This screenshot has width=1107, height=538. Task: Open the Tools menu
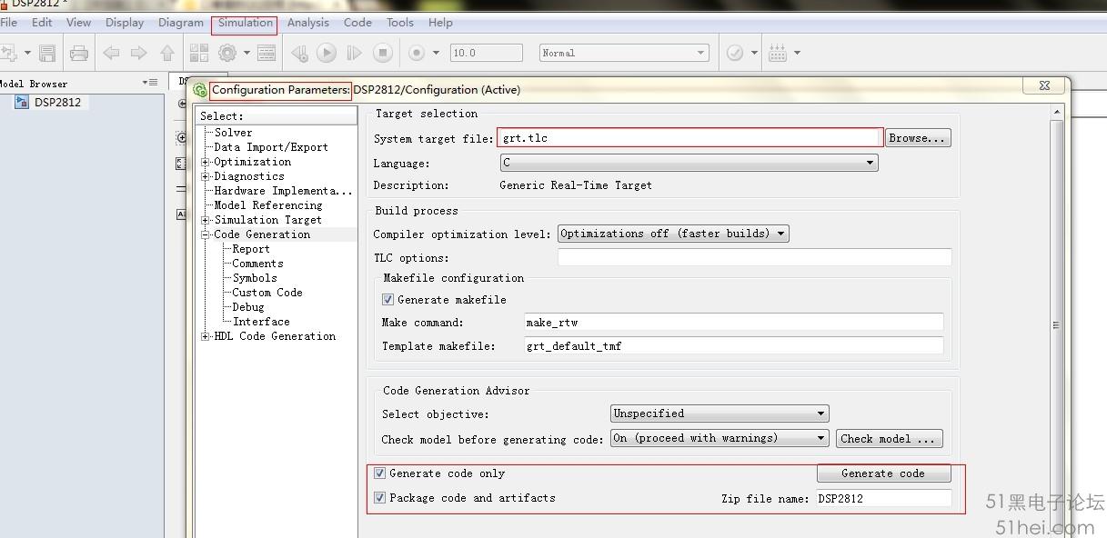400,23
